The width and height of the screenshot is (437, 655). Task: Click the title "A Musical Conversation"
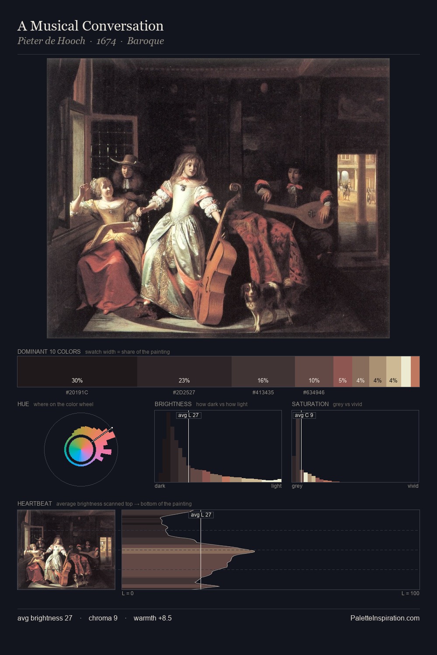click(x=90, y=26)
